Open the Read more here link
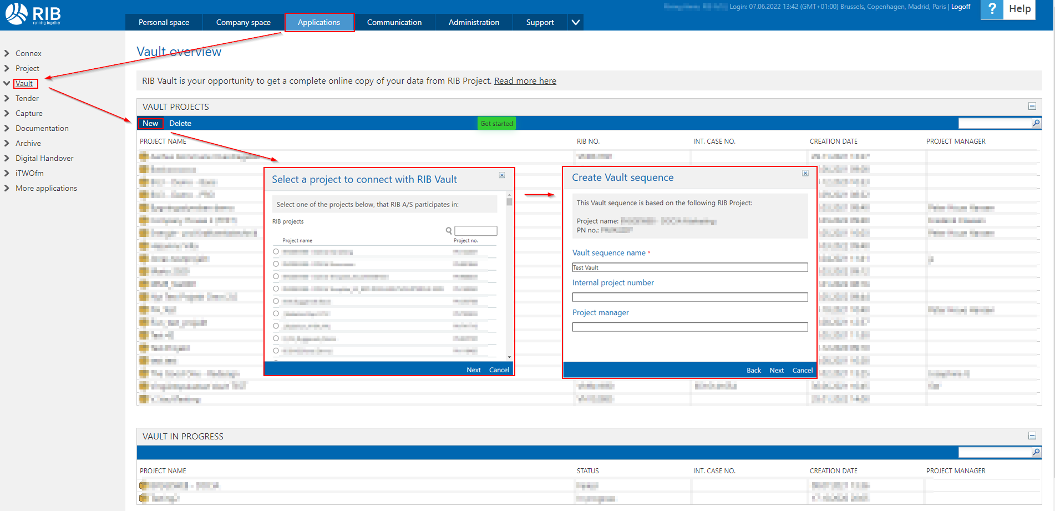1055x511 pixels. (525, 80)
